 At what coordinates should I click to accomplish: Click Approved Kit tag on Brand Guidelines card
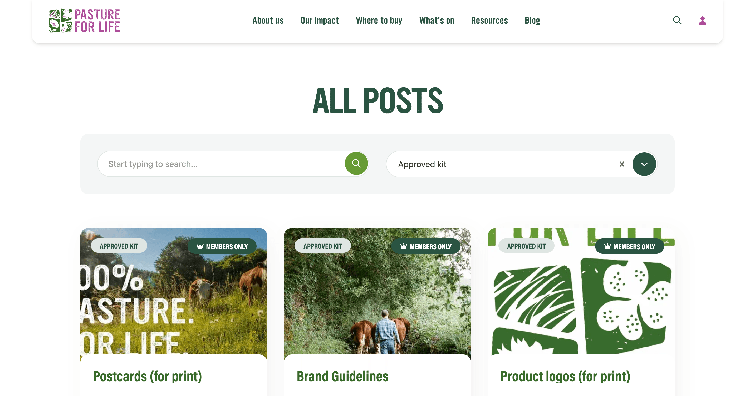point(323,246)
